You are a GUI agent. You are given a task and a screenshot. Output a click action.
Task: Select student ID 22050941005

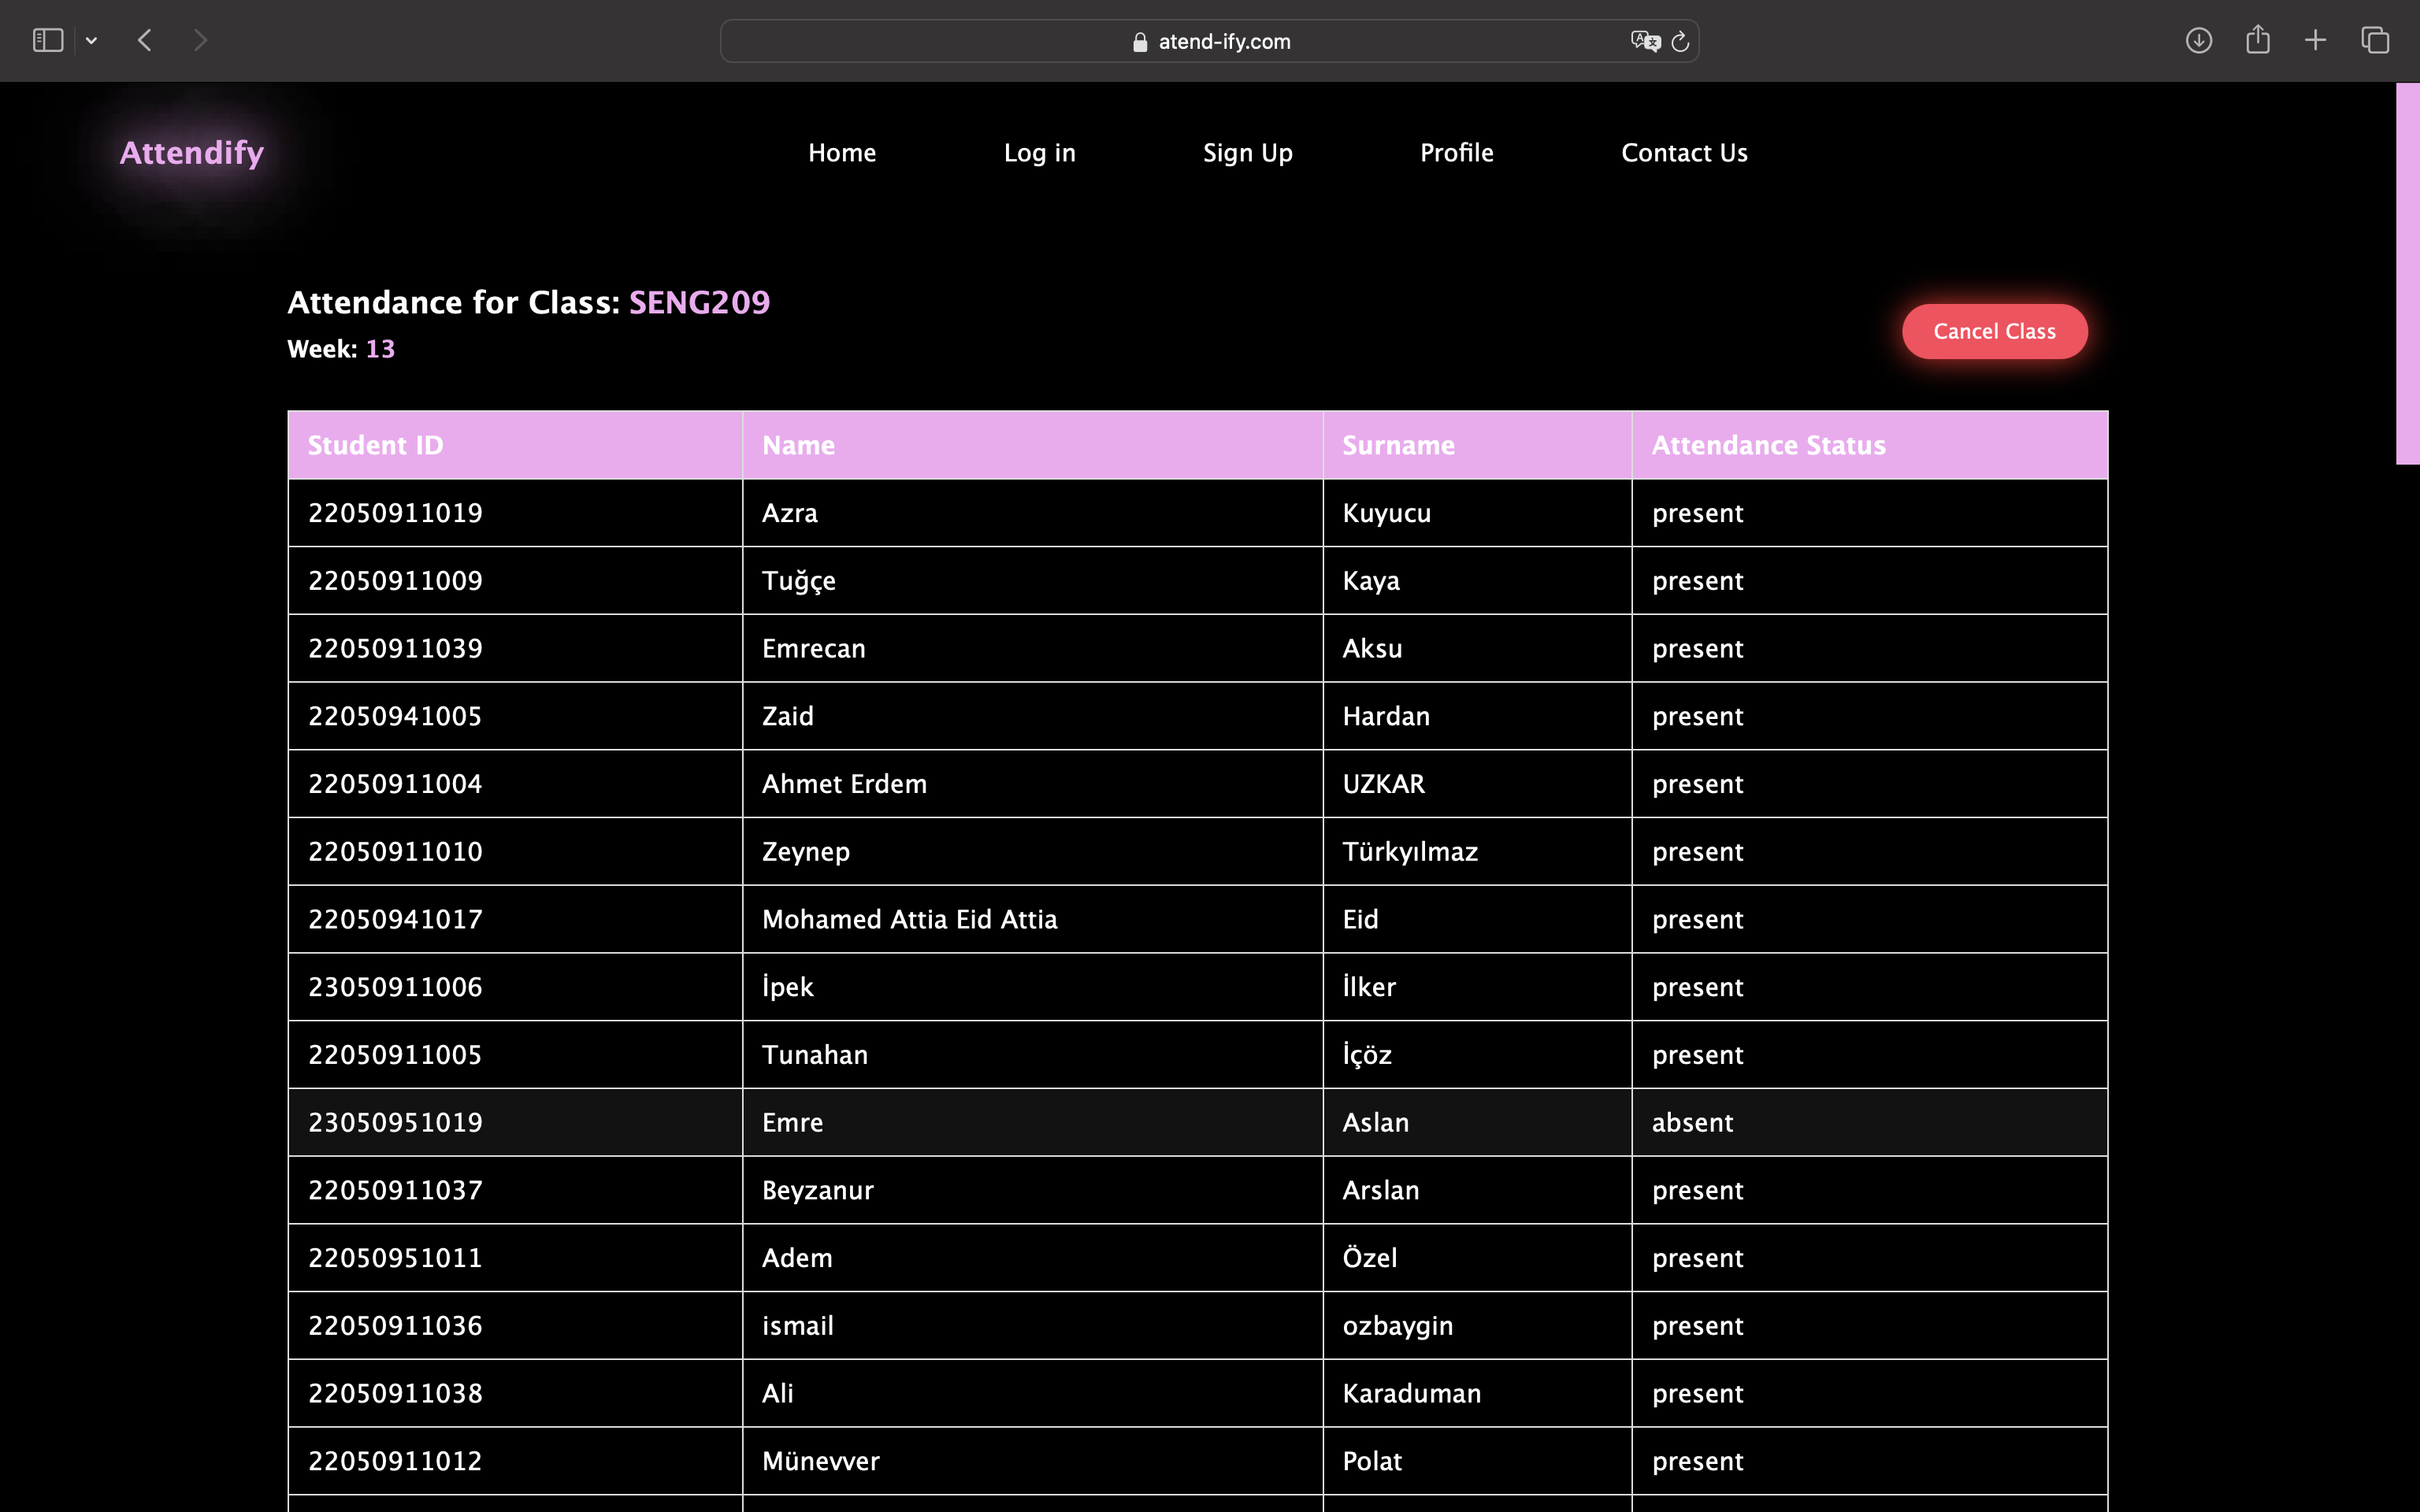(x=395, y=716)
